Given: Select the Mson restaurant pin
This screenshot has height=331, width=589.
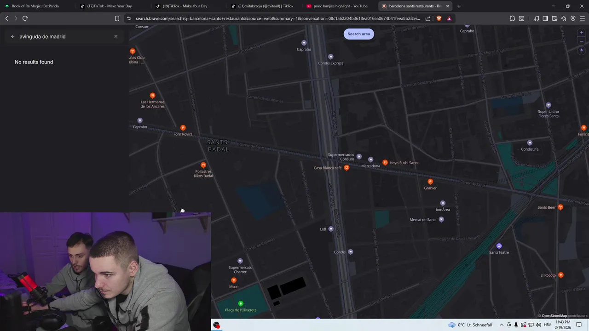Looking at the screenshot, I should (234, 280).
